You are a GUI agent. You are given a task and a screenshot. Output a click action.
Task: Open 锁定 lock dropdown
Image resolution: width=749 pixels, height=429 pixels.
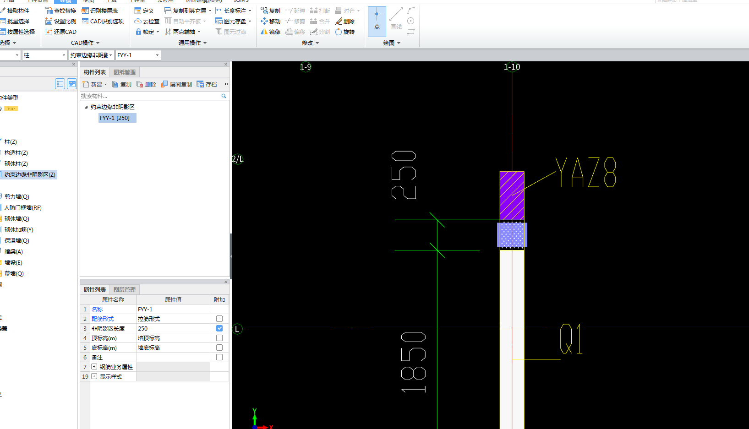click(x=158, y=32)
